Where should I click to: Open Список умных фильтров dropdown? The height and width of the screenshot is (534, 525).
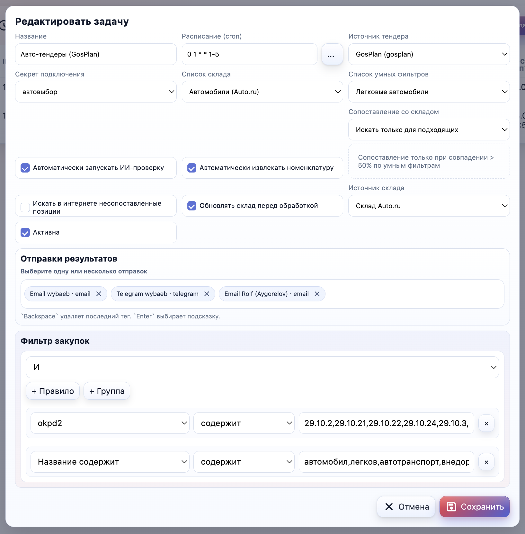click(x=429, y=92)
